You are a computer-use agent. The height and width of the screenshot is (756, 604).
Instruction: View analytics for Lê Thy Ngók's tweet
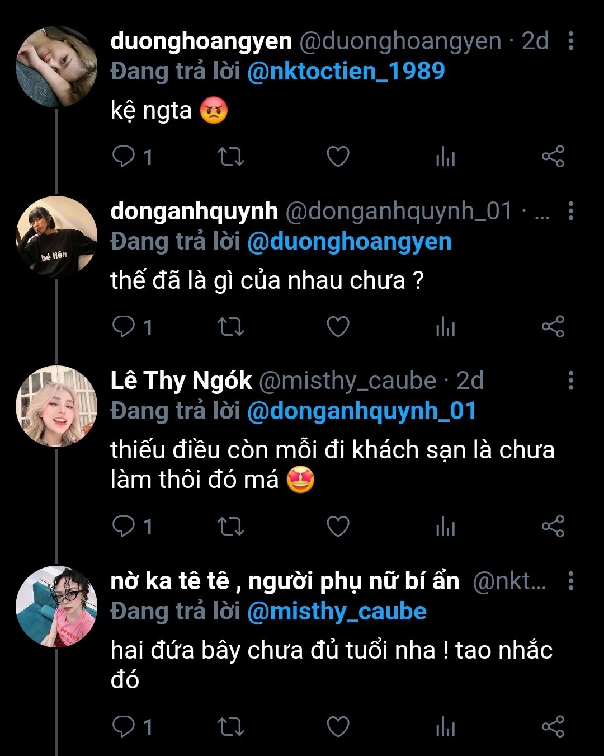(445, 527)
